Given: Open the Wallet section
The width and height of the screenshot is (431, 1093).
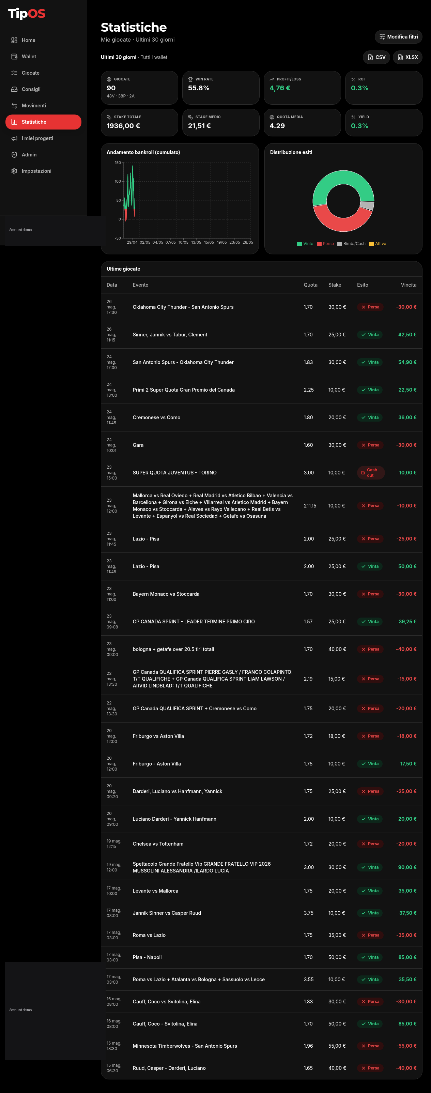Looking at the screenshot, I should 43,57.
